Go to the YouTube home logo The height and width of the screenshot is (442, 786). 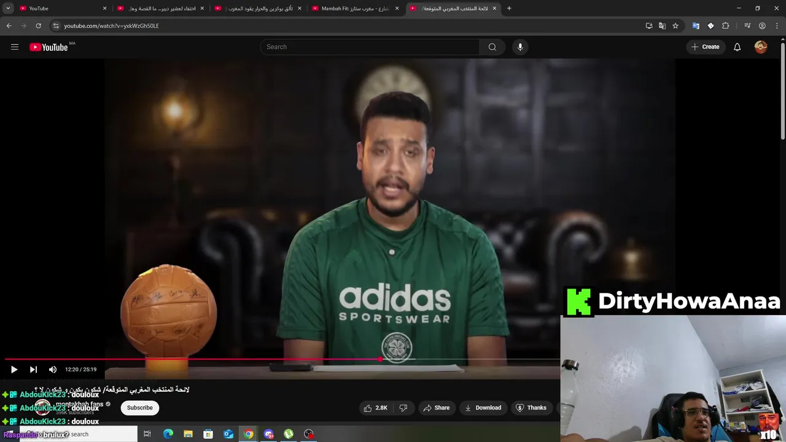tap(49, 47)
